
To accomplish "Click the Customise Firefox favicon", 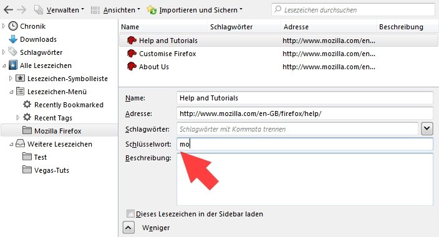I will pyautogui.click(x=132, y=53).
